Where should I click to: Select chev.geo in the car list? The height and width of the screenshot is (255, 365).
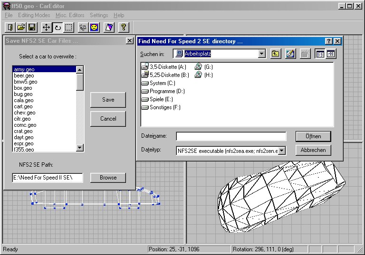44,113
